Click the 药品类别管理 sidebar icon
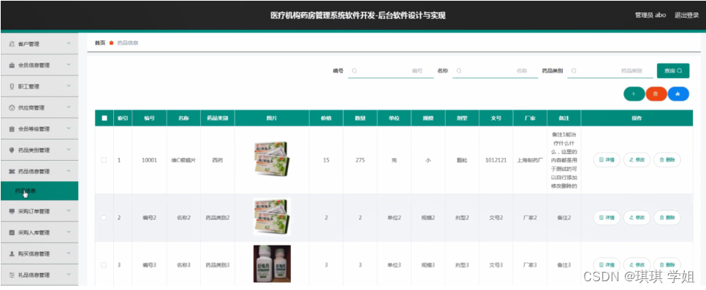 [12, 150]
